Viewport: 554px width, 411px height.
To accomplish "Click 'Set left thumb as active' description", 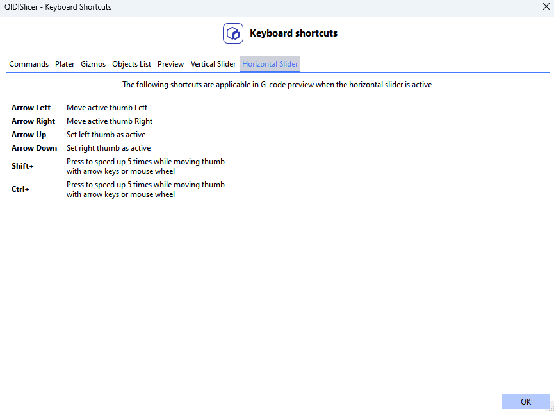I will click(106, 135).
